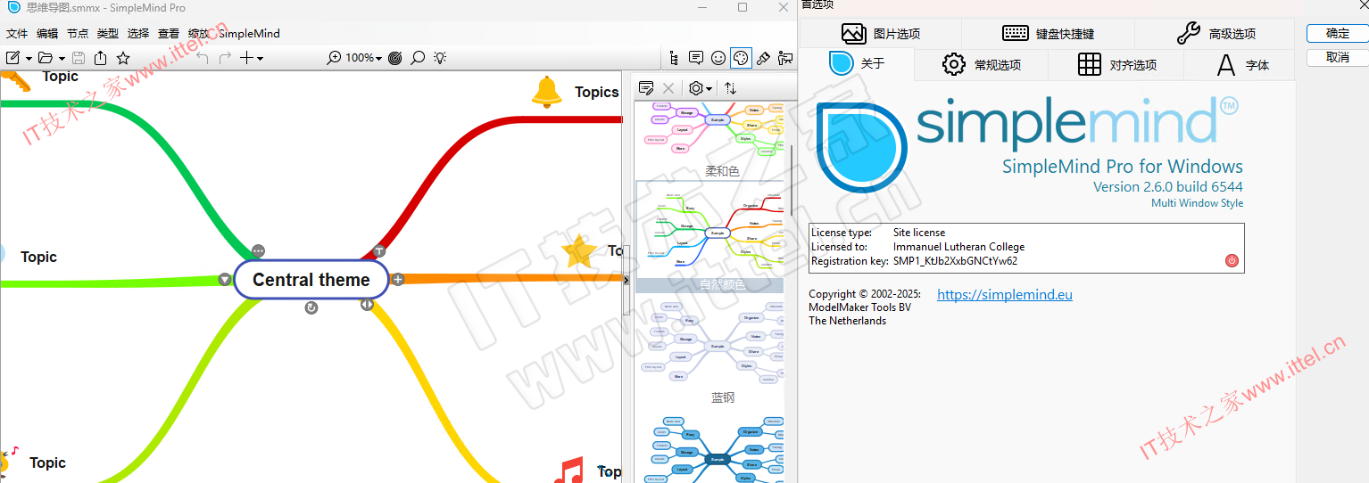Open the 编辑 menu

47,34
